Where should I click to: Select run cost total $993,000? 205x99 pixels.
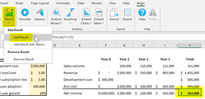(x=190, y=86)
